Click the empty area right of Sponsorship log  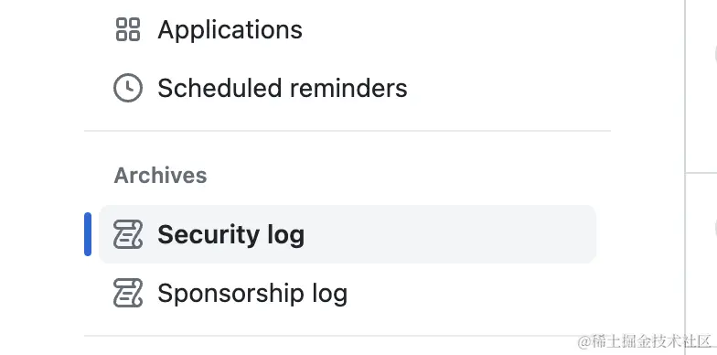click(x=471, y=293)
